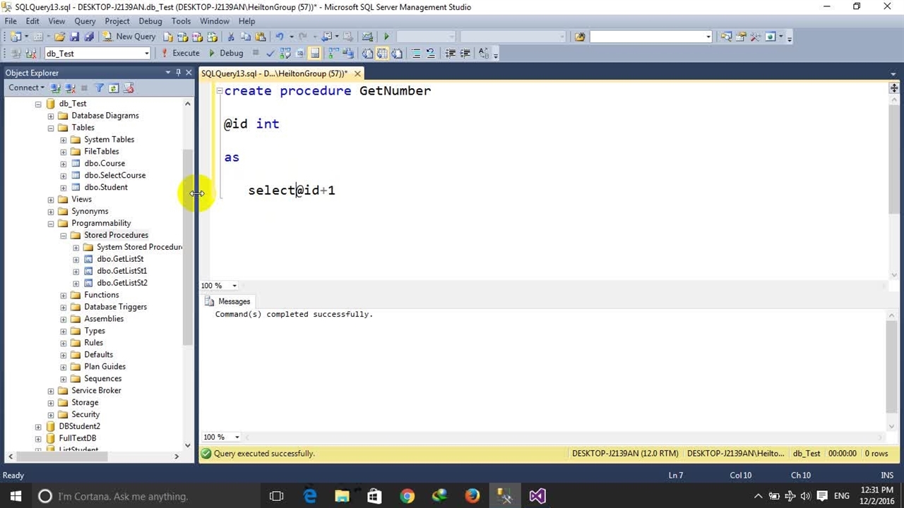Open the editor zoom 100 % dropdown
904x508 pixels.
click(x=234, y=286)
